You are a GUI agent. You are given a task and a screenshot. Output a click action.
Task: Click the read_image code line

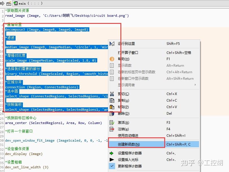pyautogui.click(x=67, y=16)
